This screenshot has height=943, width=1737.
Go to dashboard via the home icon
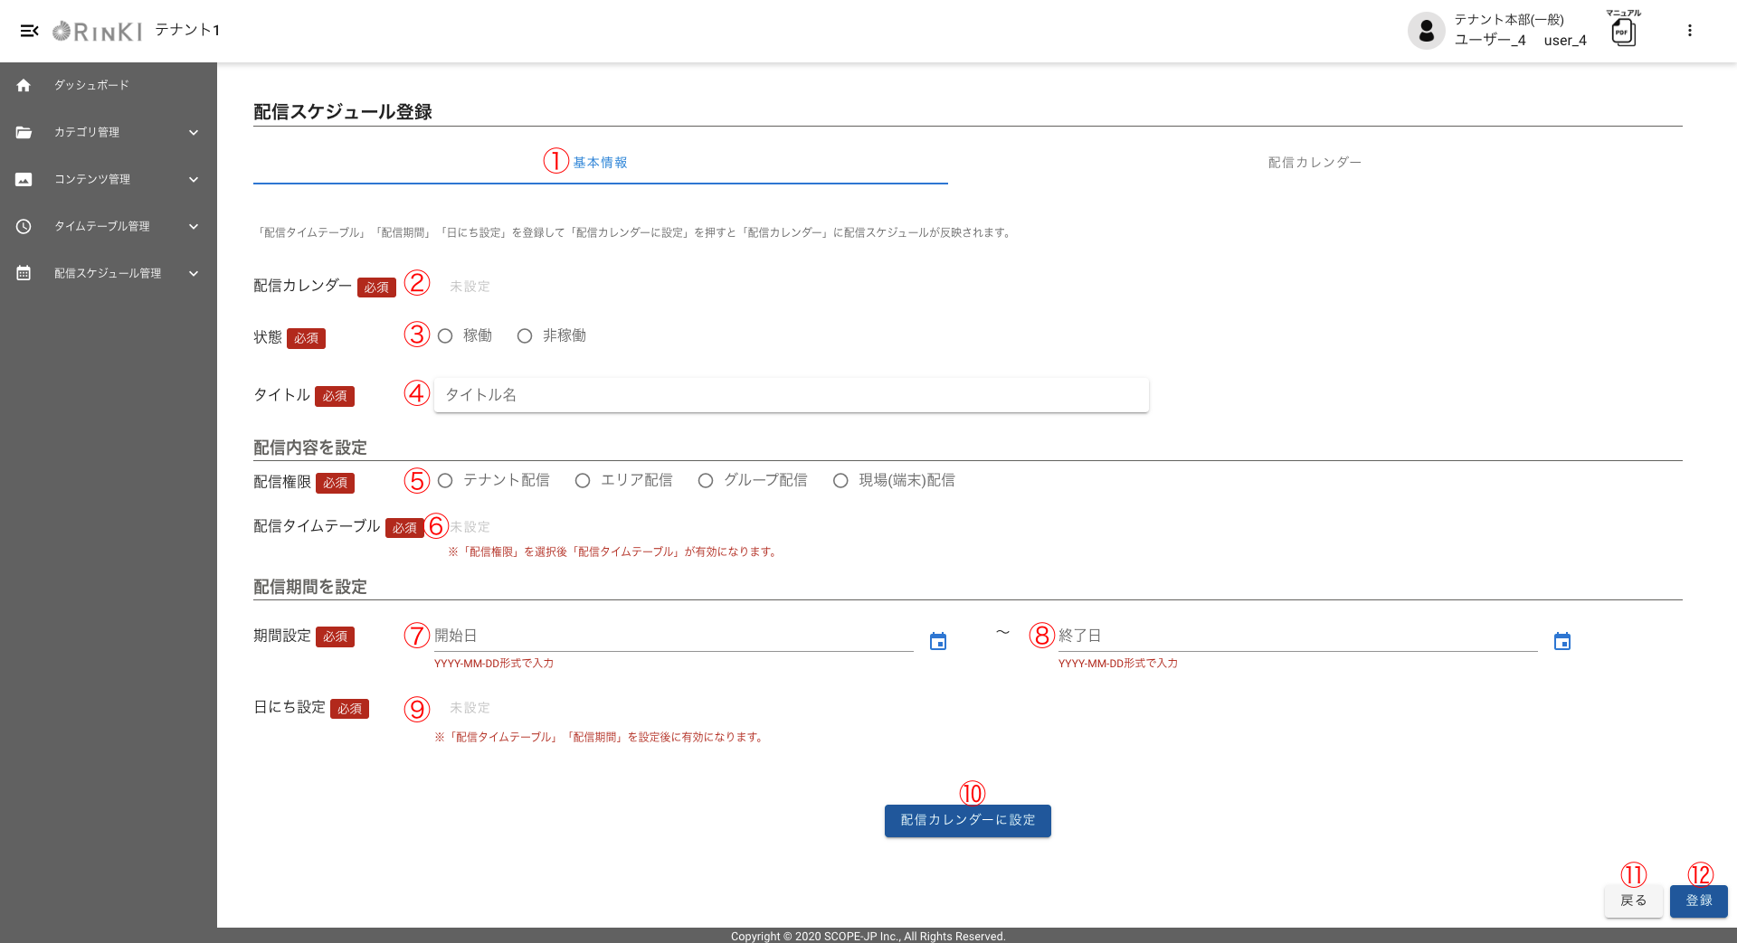[24, 85]
